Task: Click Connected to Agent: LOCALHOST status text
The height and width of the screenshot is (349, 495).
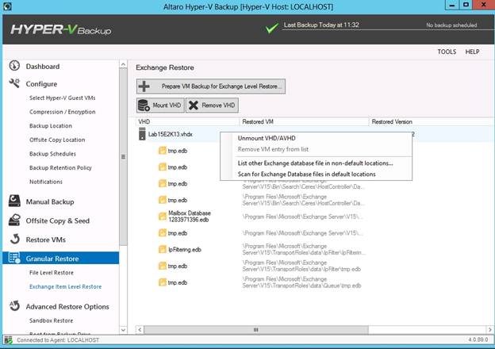Action: (58, 340)
